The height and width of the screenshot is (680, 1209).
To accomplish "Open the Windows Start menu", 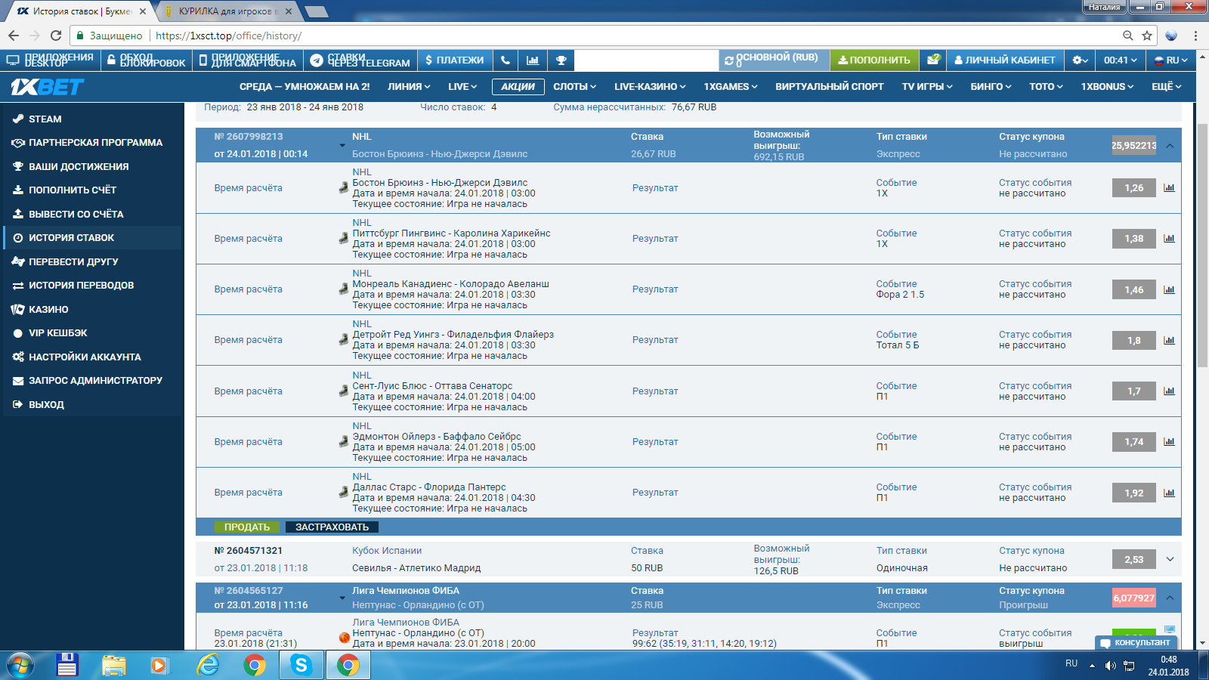I will click(20, 665).
